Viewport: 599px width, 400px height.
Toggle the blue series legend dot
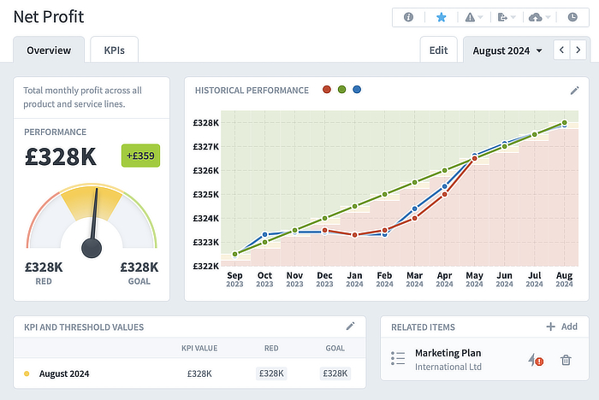point(357,90)
